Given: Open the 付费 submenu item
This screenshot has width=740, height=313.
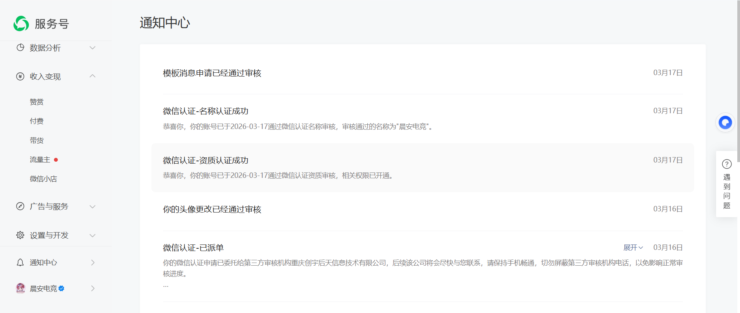Looking at the screenshot, I should (37, 121).
